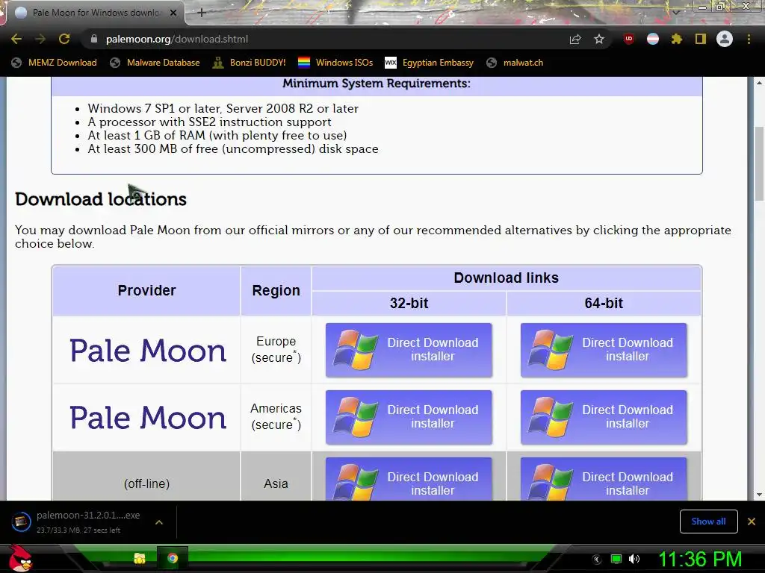Click Show all downloads
Screen dimensions: 765x573
point(708,522)
